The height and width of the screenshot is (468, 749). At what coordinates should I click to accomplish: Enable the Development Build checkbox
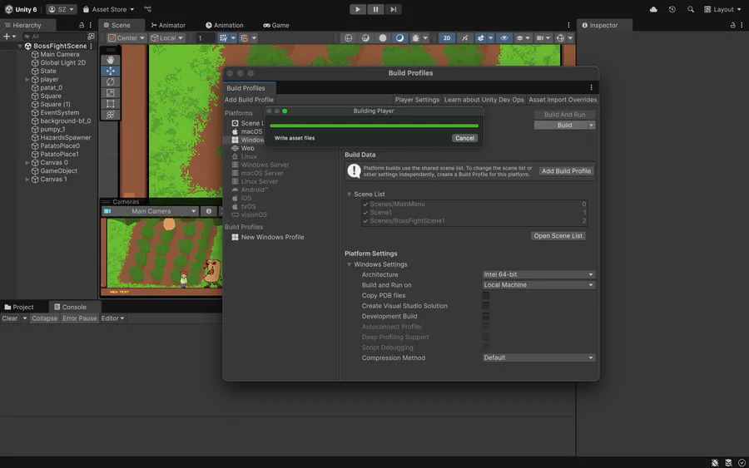(x=486, y=316)
